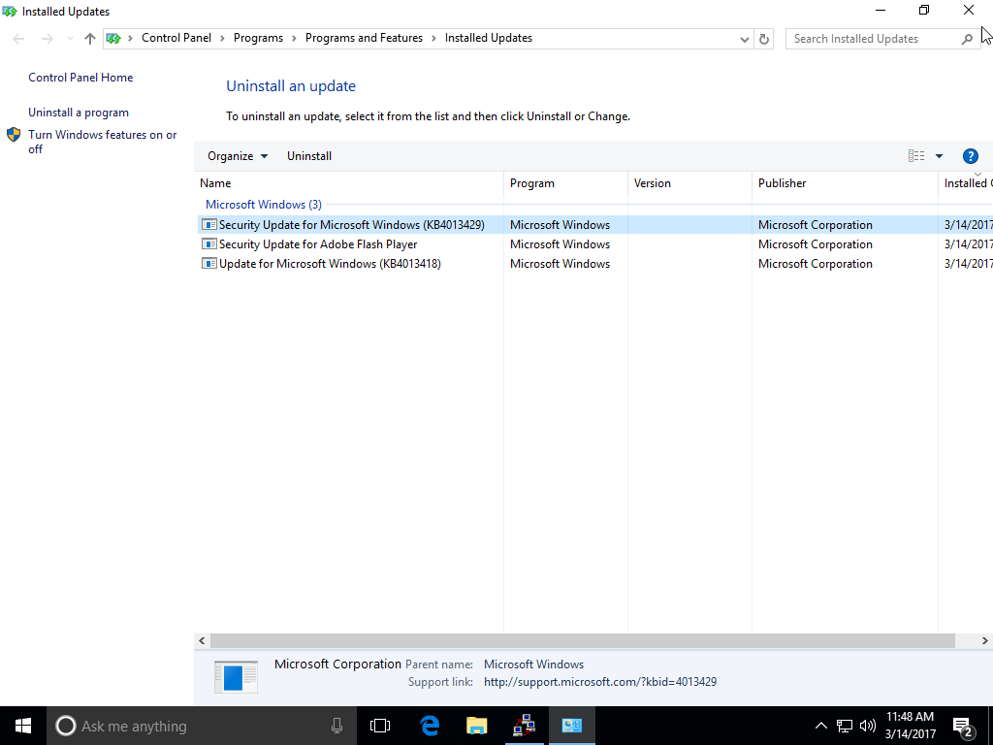Click the icon beside Adobe Flash Player update
This screenshot has height=745, width=993.
point(209,243)
